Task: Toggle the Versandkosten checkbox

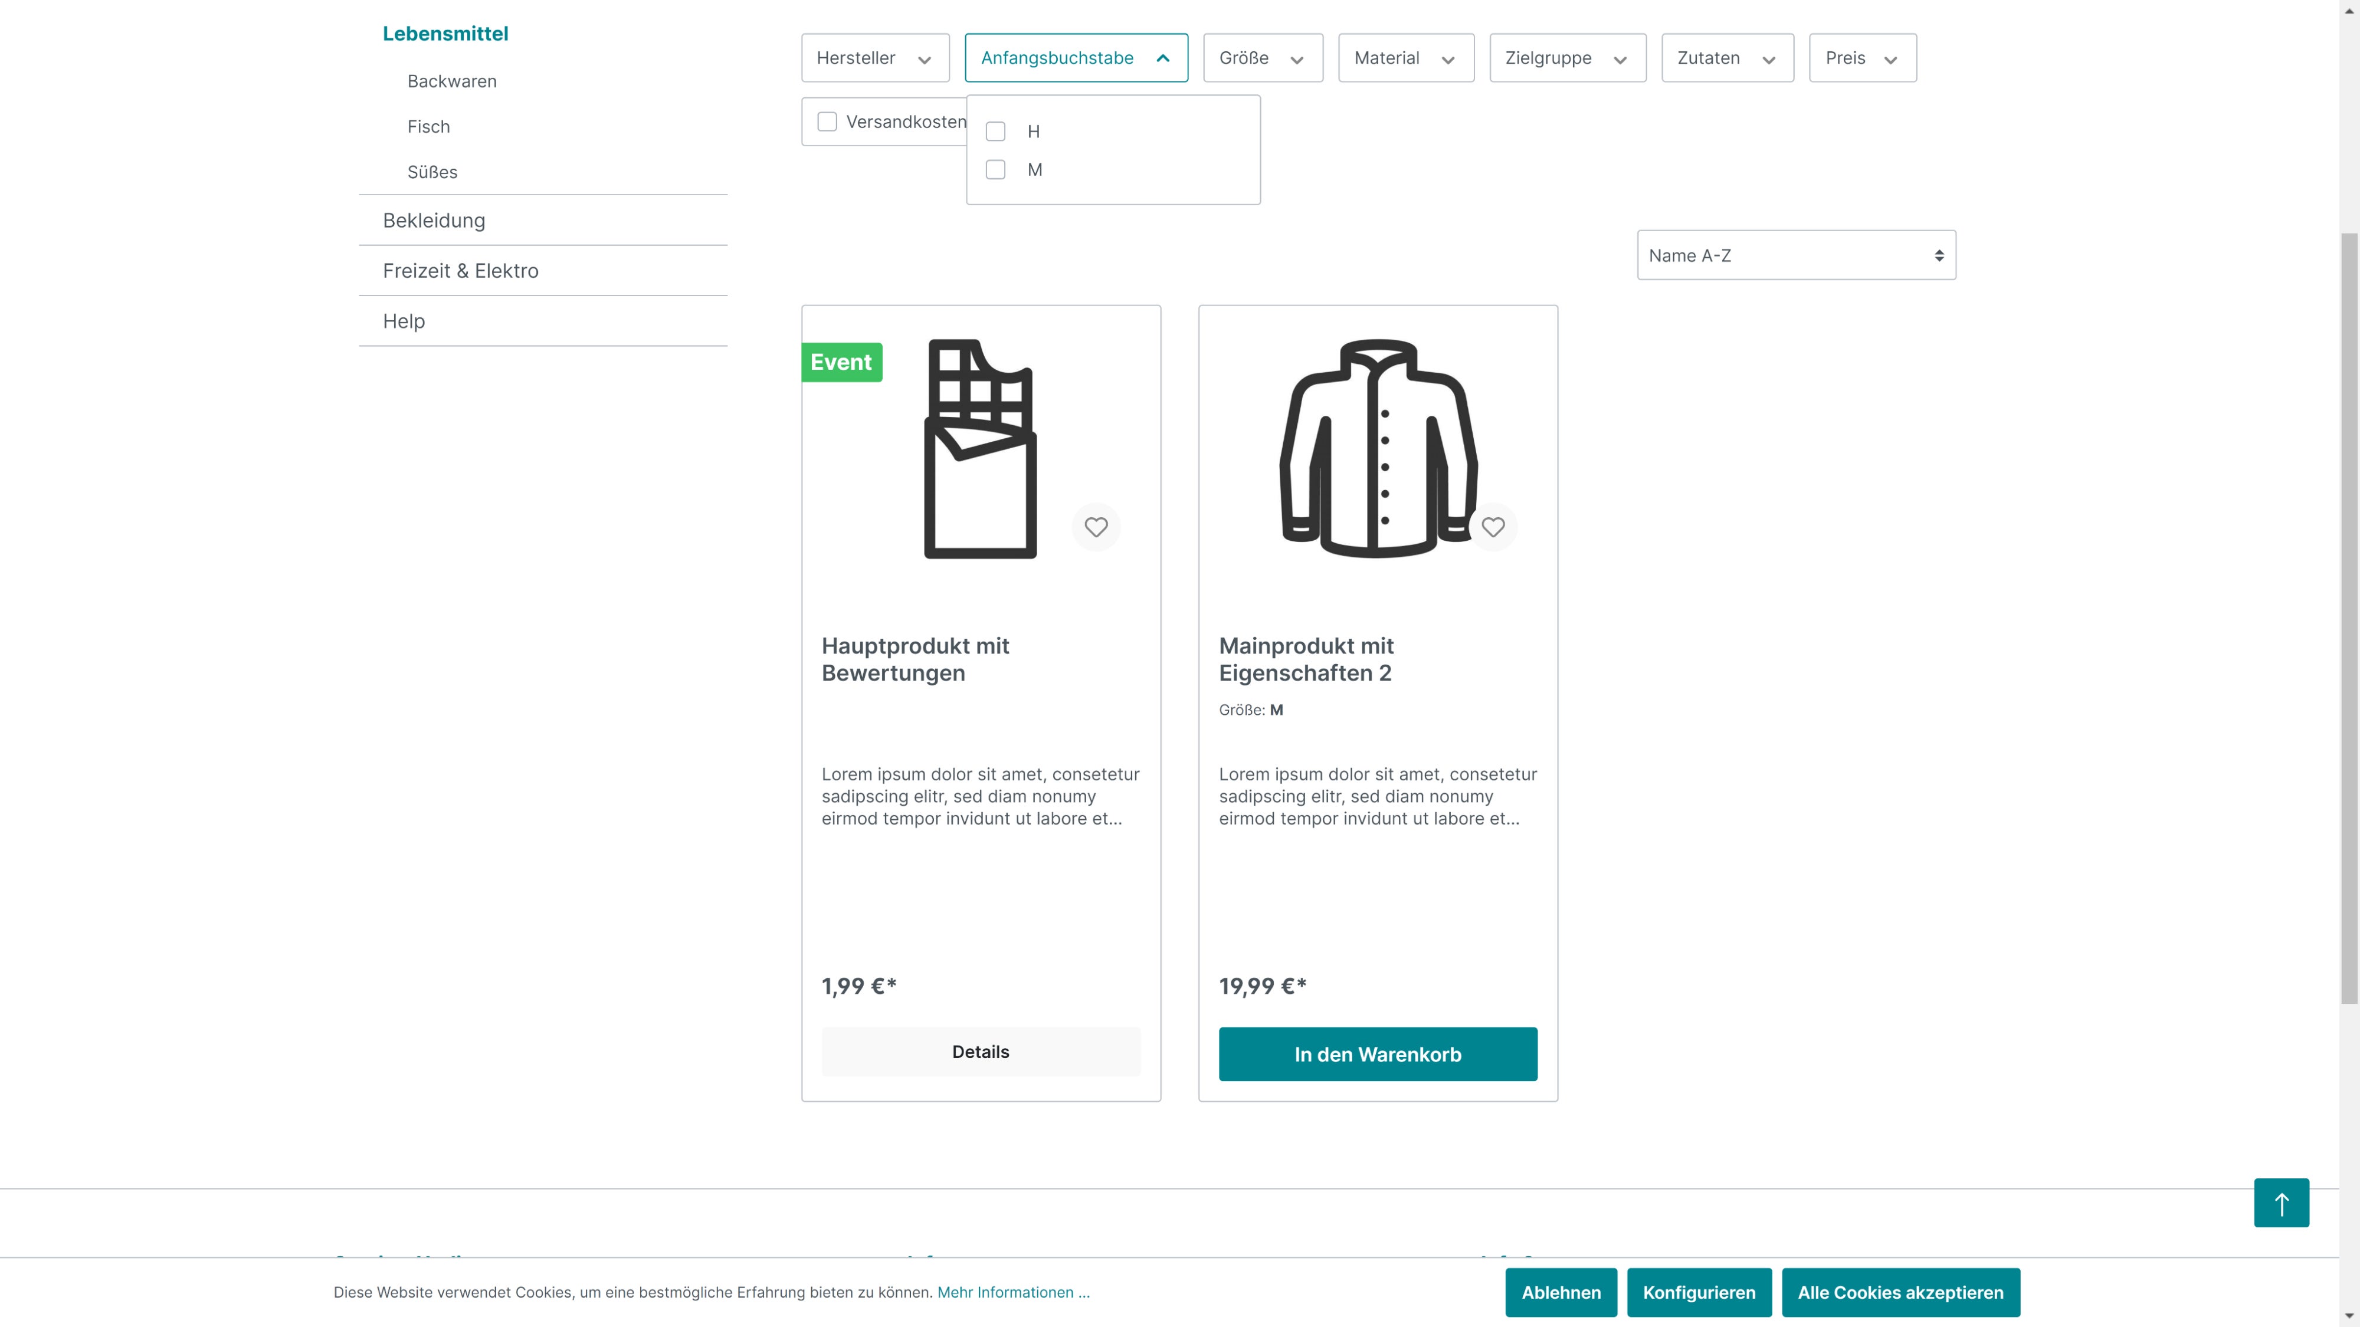Action: [x=827, y=122]
